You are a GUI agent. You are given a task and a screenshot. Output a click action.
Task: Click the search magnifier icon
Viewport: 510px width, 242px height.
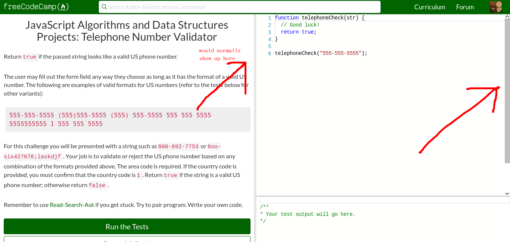click(x=104, y=7)
